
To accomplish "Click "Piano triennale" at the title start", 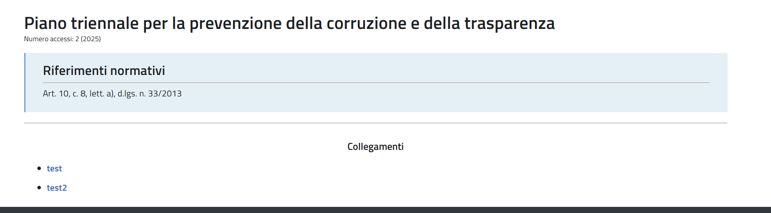I will point(81,23).
